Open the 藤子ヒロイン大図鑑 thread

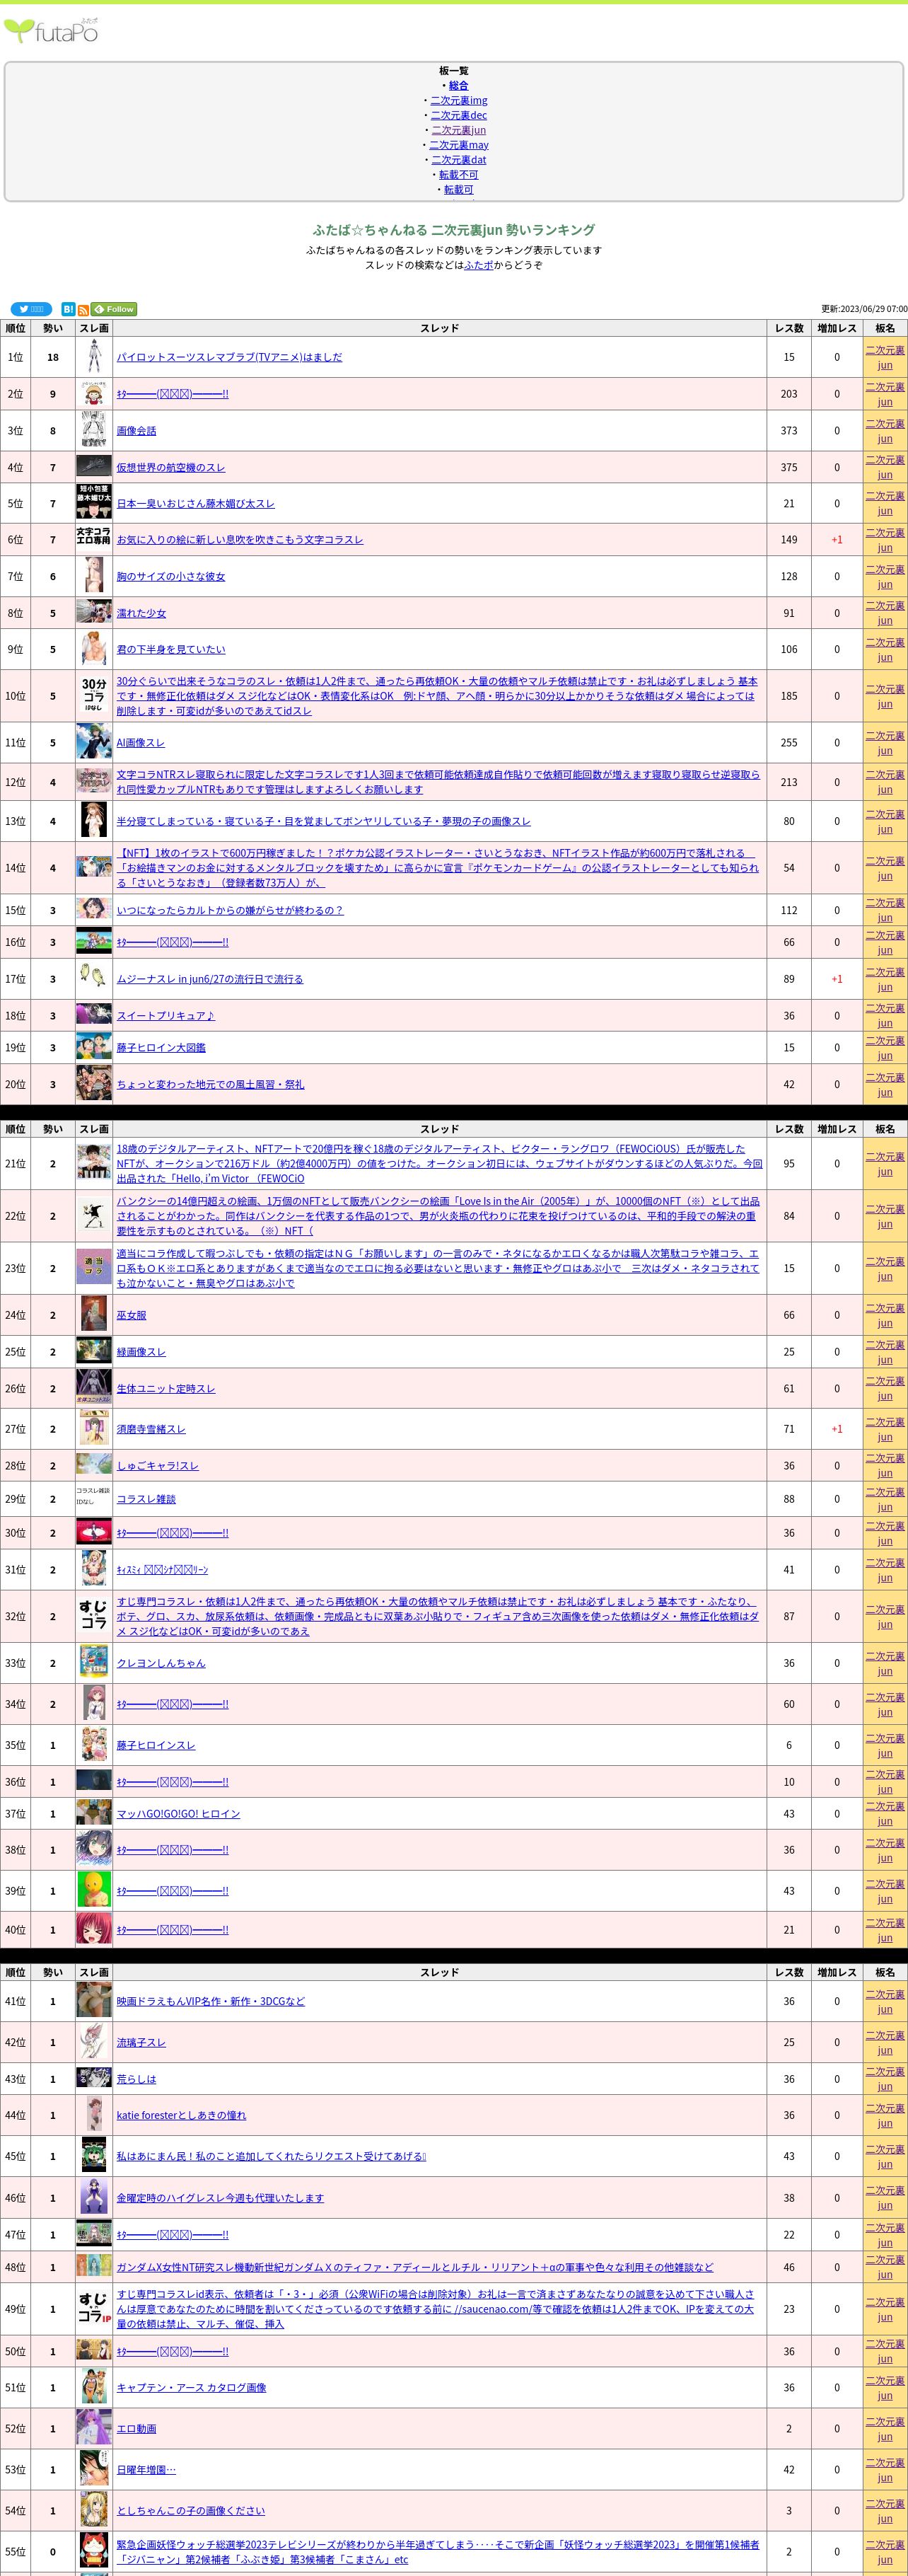[161, 1048]
